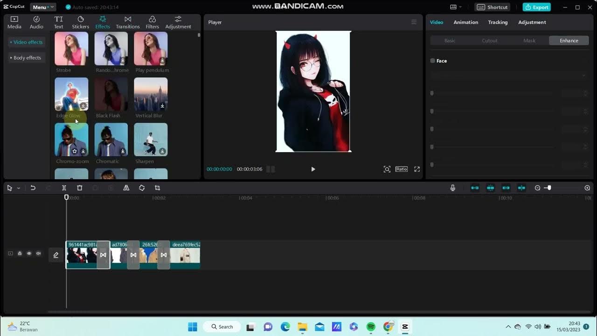Lock the main video track
Screen dimensions: 597x336
coord(20,253)
